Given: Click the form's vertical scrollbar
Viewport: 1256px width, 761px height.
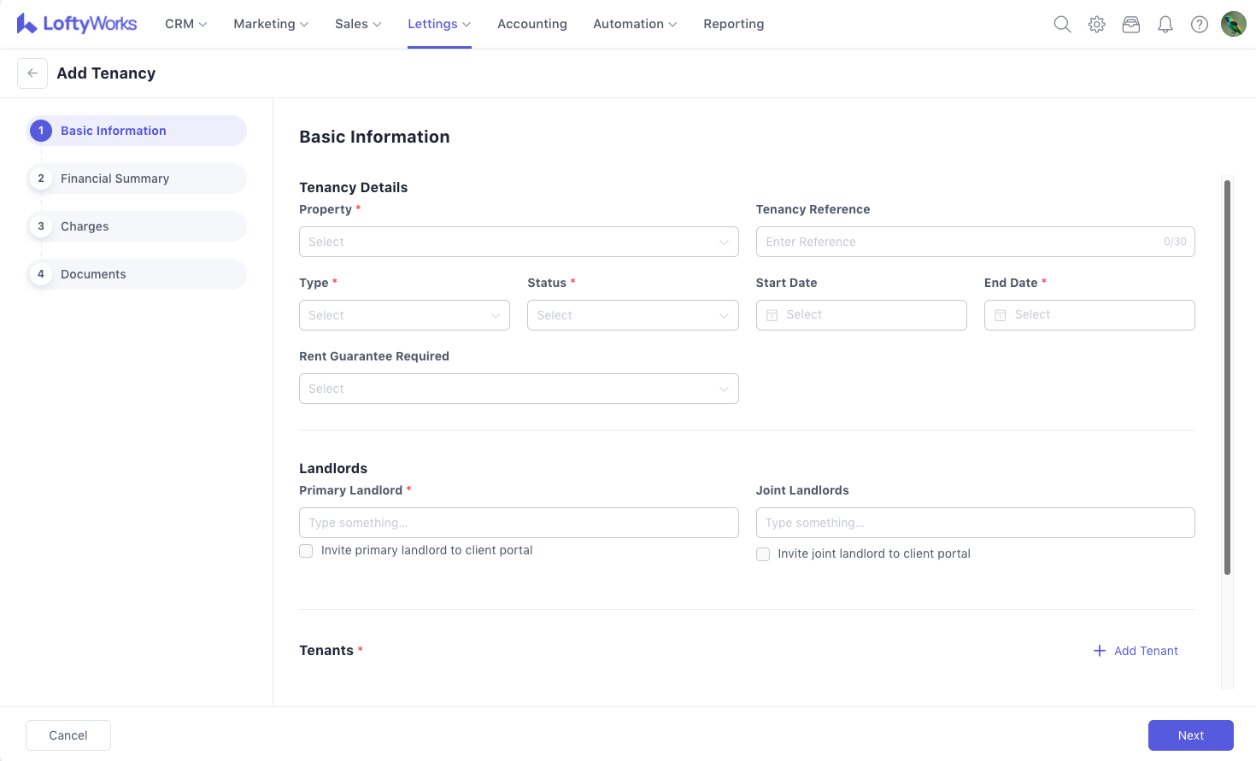Looking at the screenshot, I should (x=1227, y=376).
